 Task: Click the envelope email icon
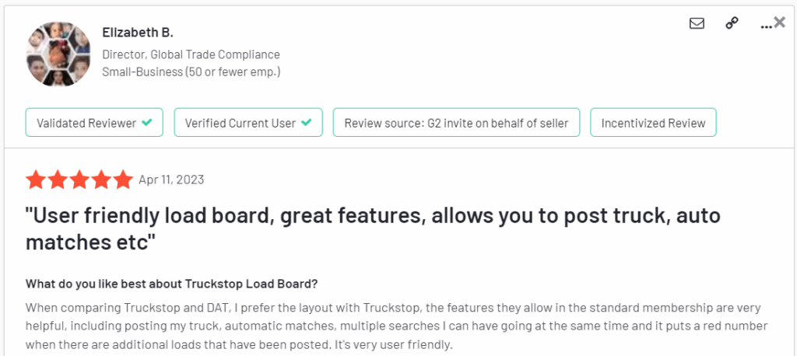pos(697,23)
